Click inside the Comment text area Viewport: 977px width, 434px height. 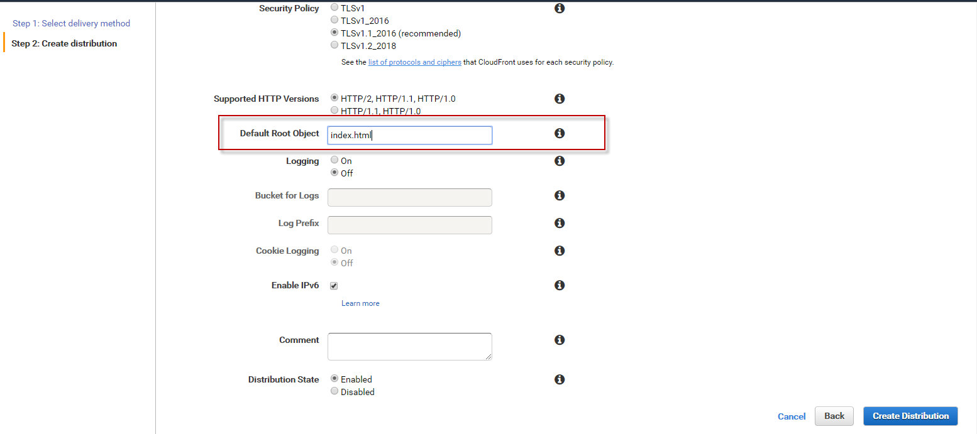pyautogui.click(x=409, y=347)
